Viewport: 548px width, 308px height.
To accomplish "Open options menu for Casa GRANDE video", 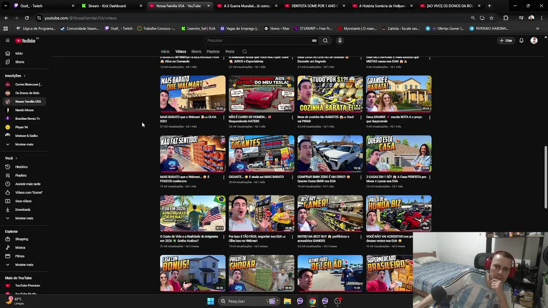I will (x=429, y=117).
